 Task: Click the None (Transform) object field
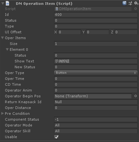click(93, 96)
